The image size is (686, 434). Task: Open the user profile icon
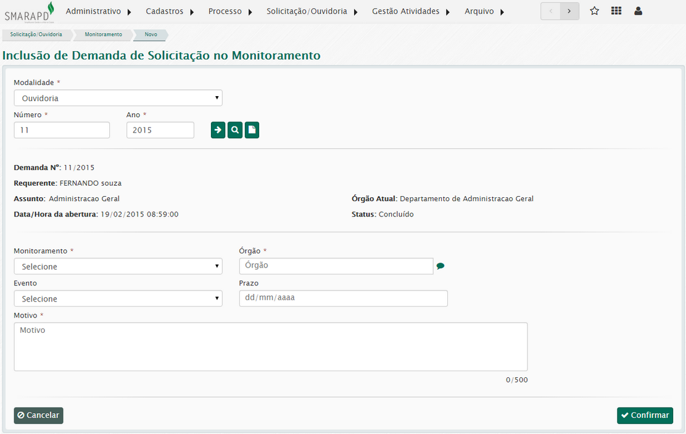click(638, 11)
